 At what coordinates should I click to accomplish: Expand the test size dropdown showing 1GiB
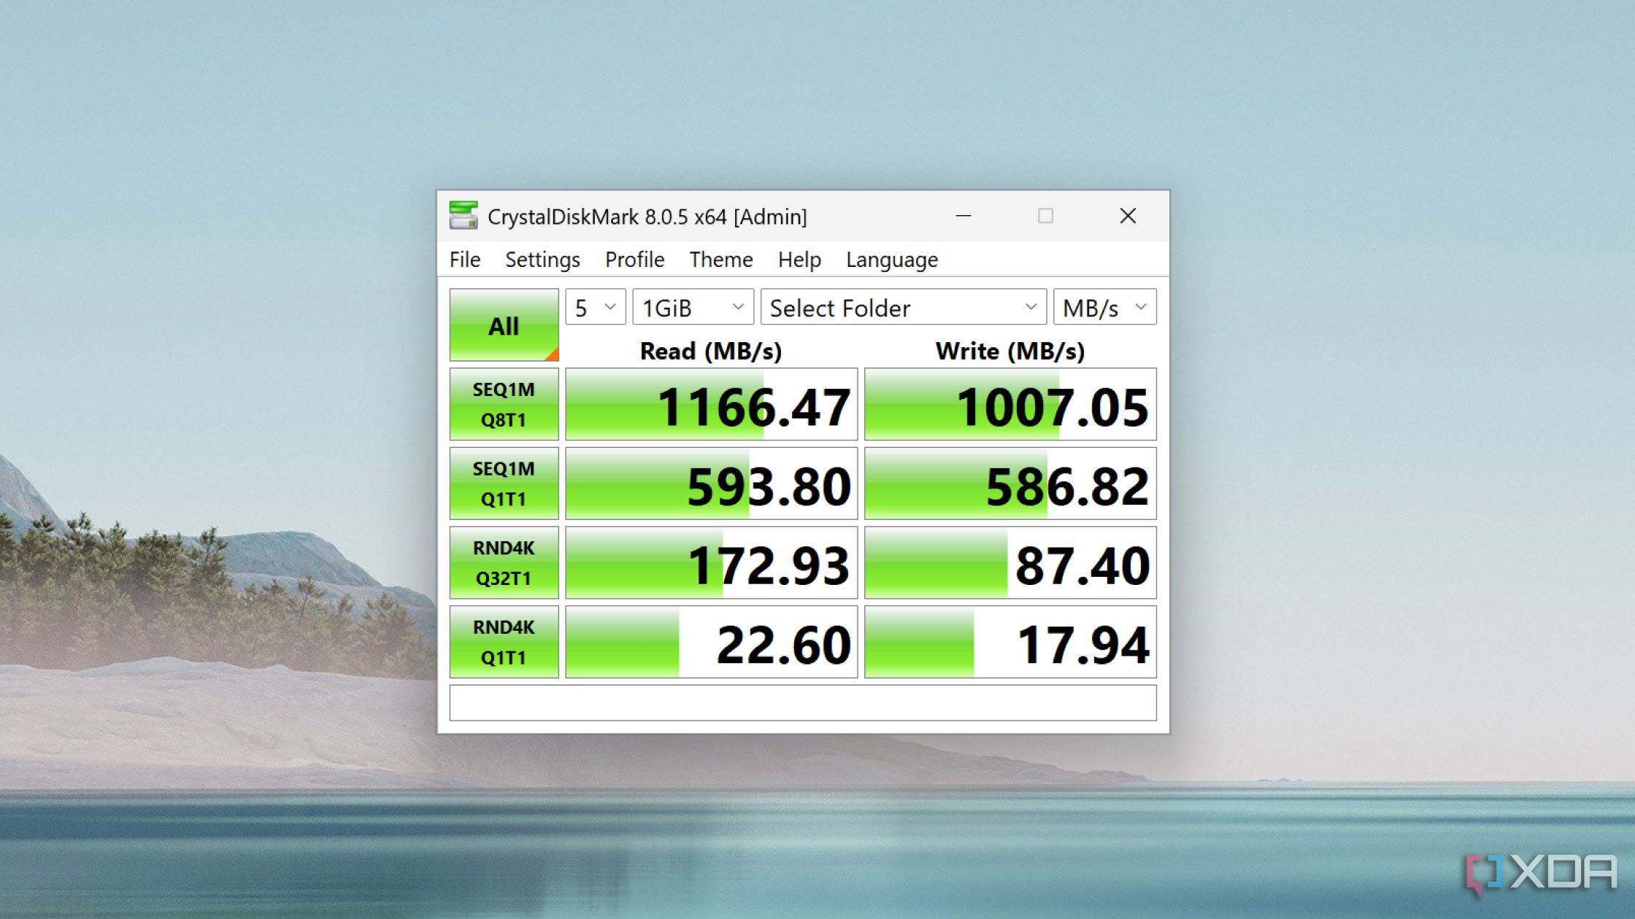(x=690, y=309)
